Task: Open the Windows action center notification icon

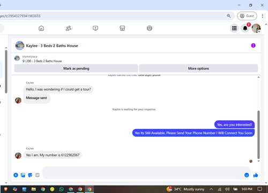Action: (x=259, y=189)
